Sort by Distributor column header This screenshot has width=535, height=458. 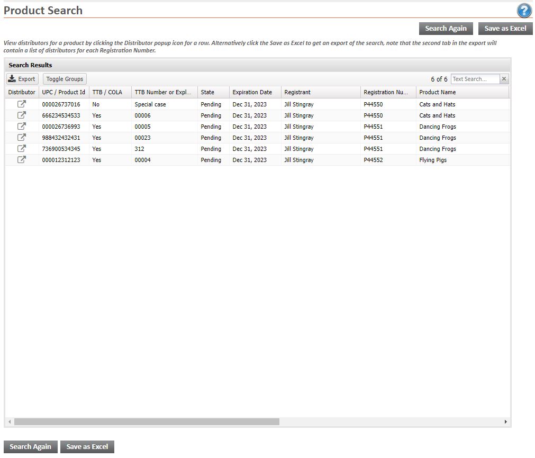point(22,92)
